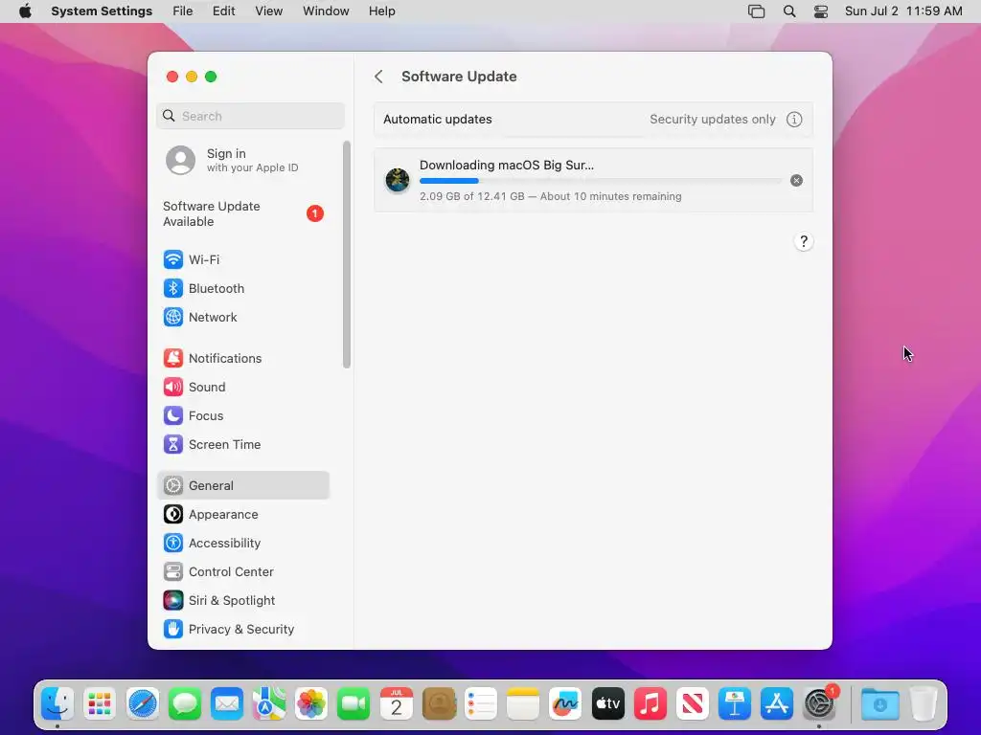Open the Help menu
This screenshot has width=981, height=735.
click(x=381, y=11)
